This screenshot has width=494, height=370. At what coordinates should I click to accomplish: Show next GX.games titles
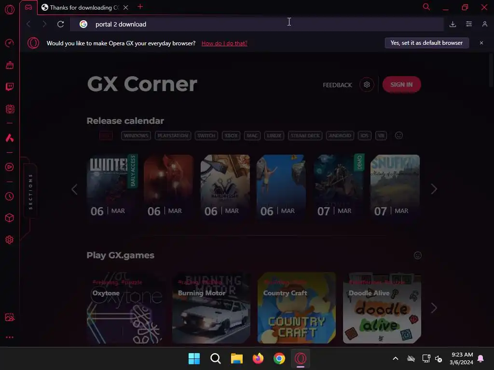coord(434,308)
